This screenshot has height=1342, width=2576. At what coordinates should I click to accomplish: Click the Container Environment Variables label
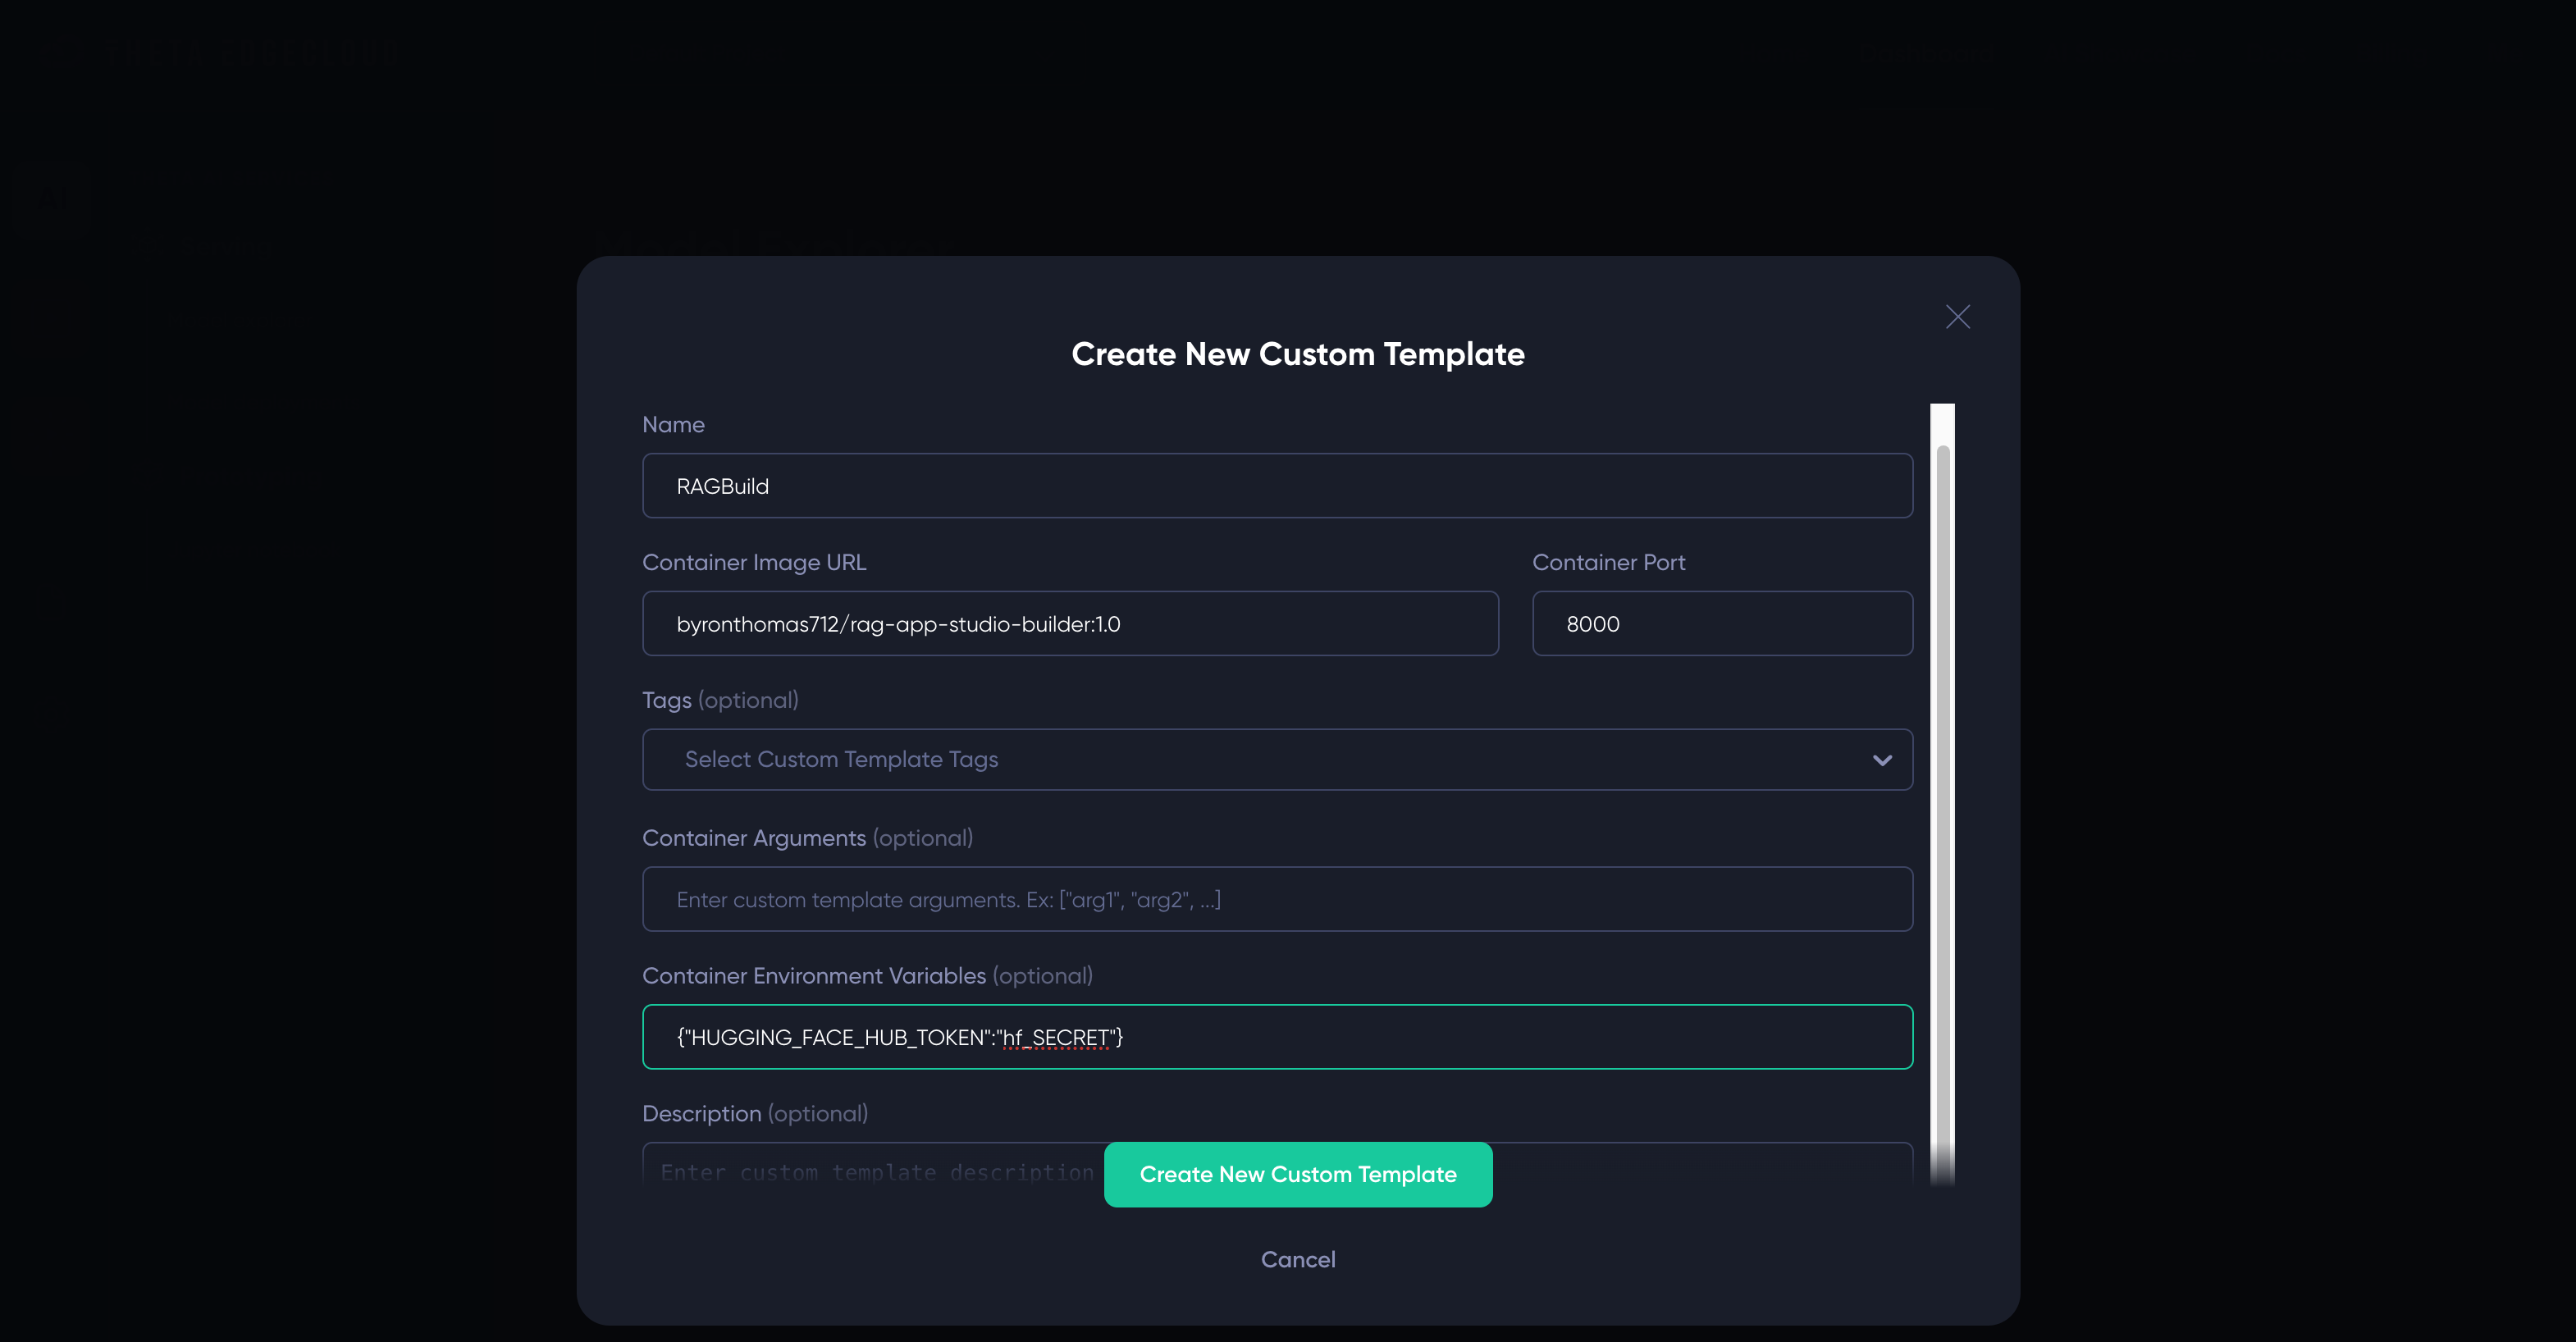tap(867, 975)
